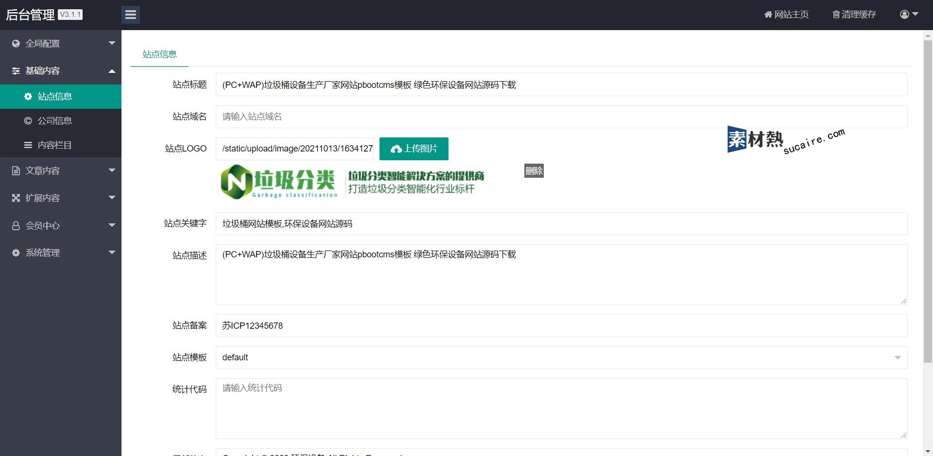Click the 站点备案 input field
The height and width of the screenshot is (456, 933).
point(561,325)
